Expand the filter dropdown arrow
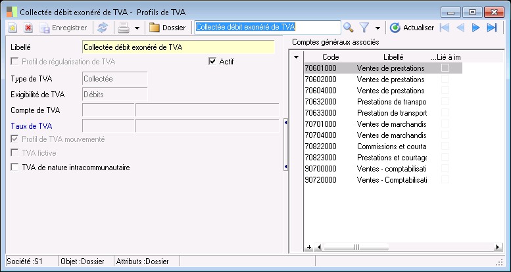Image resolution: width=511 pixels, height=272 pixels. coord(377,28)
